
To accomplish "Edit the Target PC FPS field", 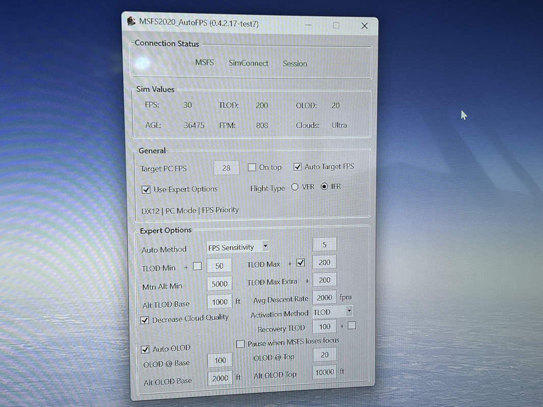I will 226,168.
